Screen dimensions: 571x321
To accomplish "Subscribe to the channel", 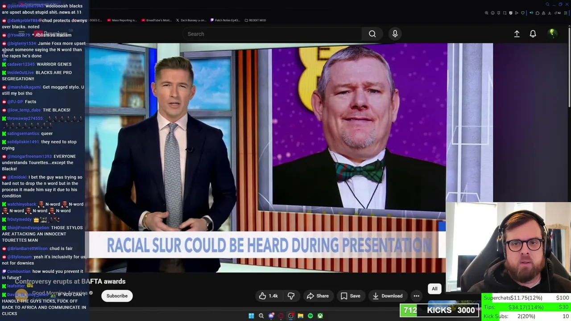I will click(117, 296).
